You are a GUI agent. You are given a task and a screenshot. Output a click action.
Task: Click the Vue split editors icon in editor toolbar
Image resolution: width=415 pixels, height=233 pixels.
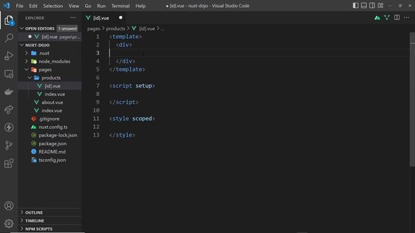[387, 17]
